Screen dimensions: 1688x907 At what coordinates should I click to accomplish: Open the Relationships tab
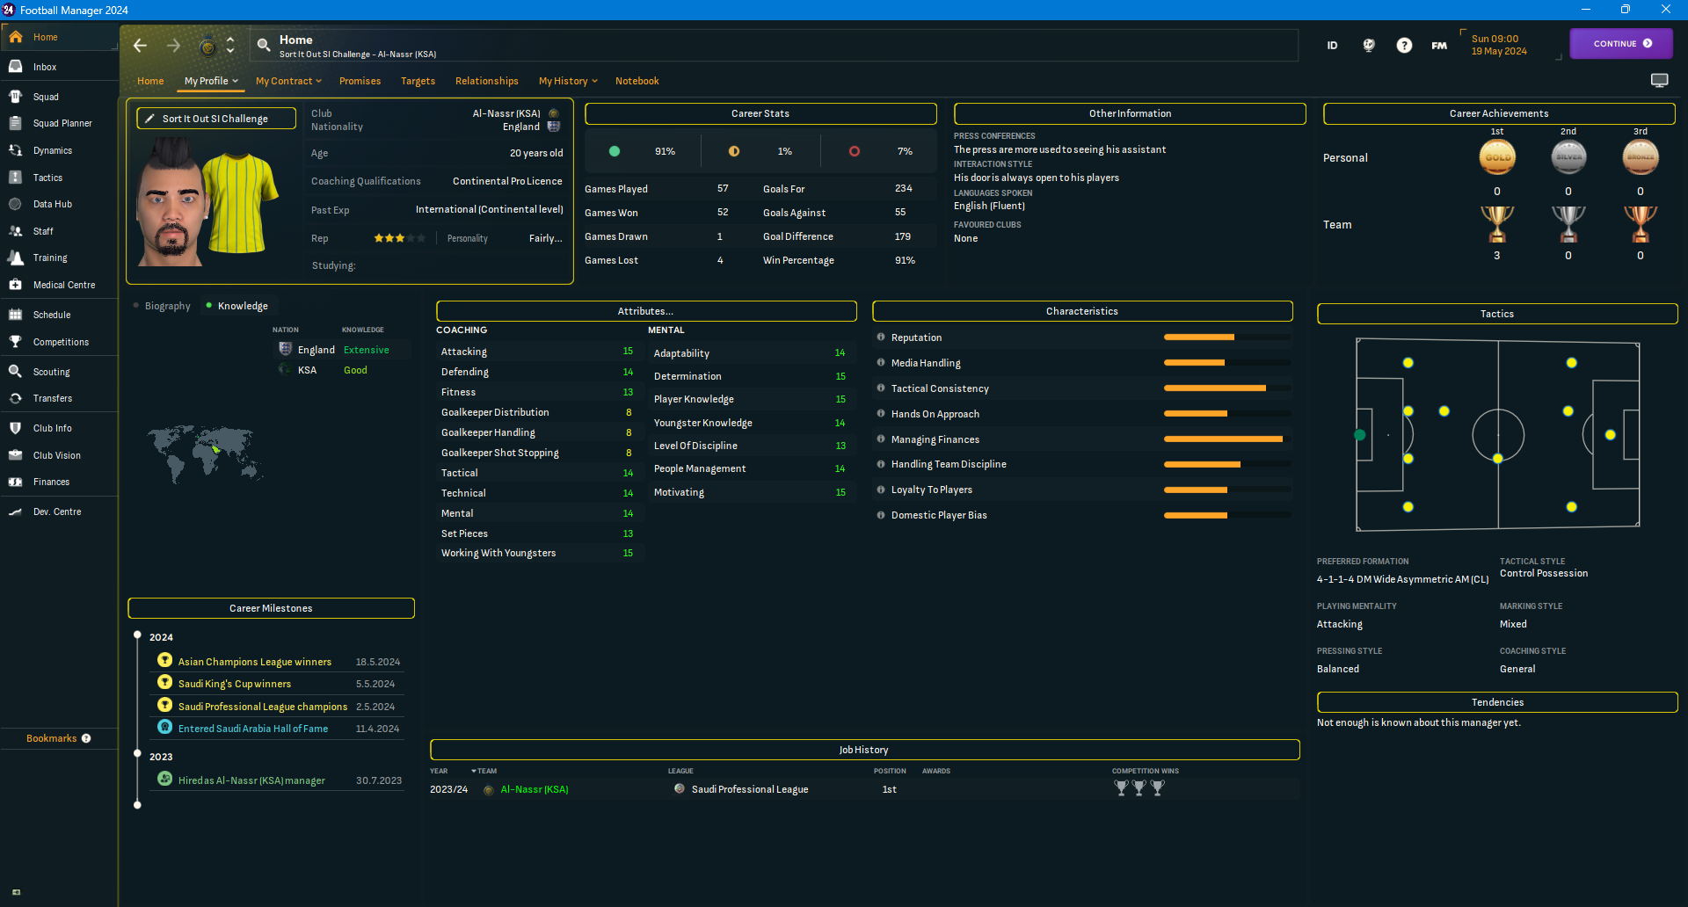click(x=487, y=82)
